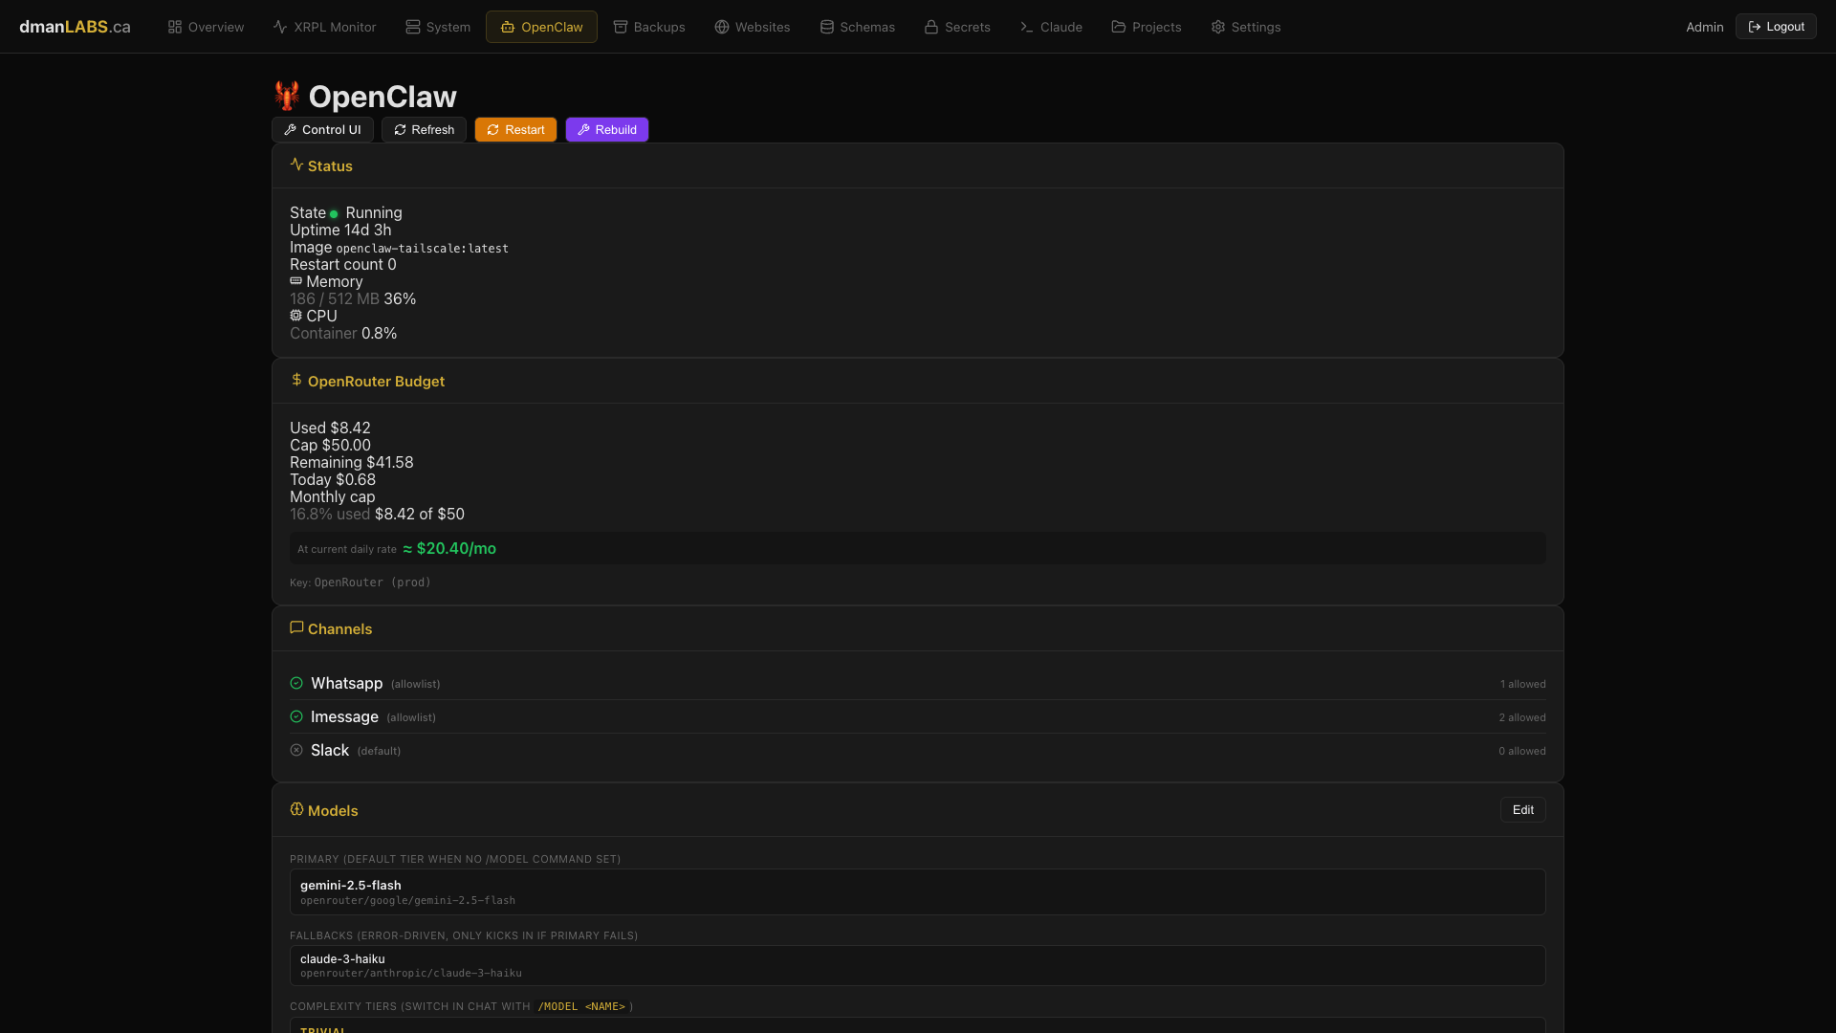Click the gear icon on Settings tab
Screen dimensions: 1836x1033
click(1218, 27)
